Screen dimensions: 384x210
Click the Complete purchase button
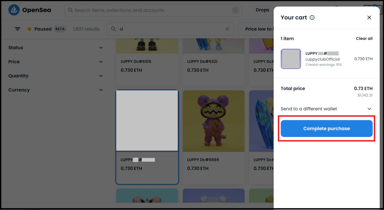tap(327, 129)
